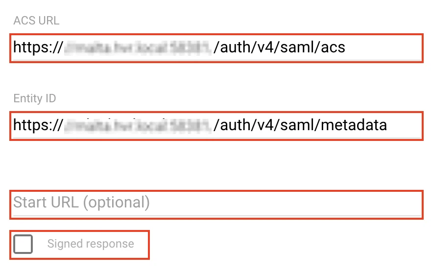Place cursor in /auth/v4/saml/metadata path text
431x274 pixels.
tap(300, 125)
